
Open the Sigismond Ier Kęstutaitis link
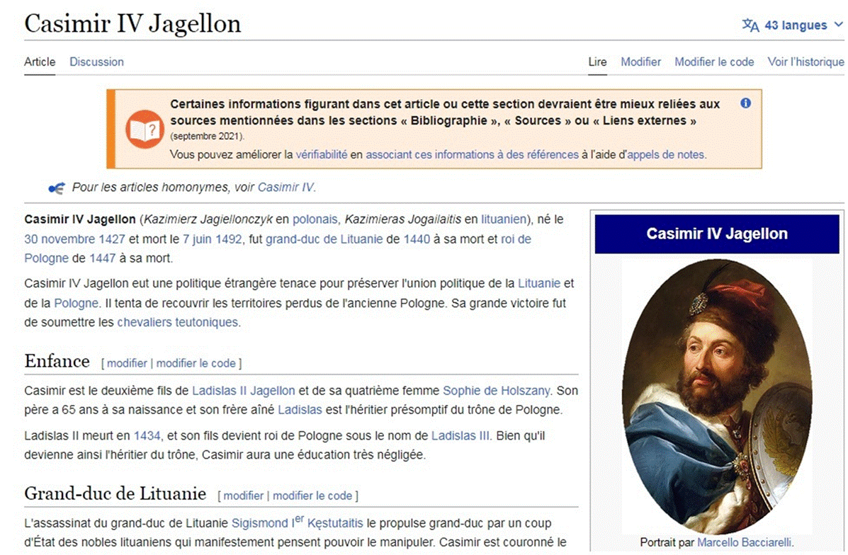coord(297,522)
